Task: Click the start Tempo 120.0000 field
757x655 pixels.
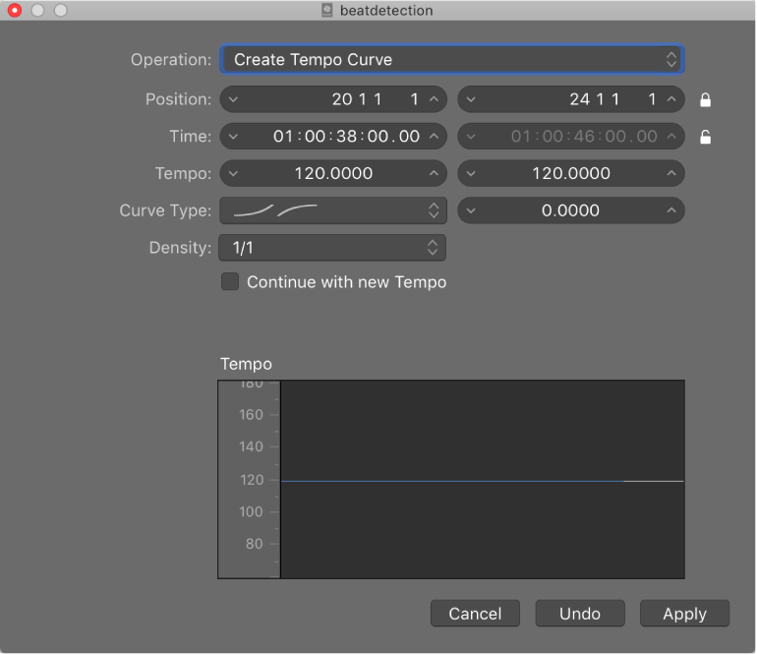Action: click(x=333, y=173)
